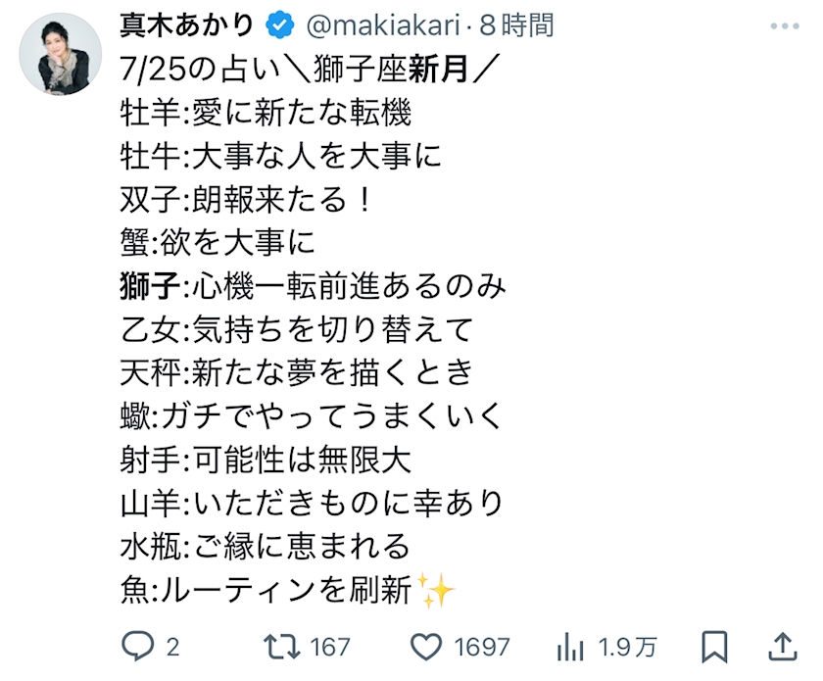823x681 pixels.
Task: Like the post with the heart icon
Action: coord(425,647)
